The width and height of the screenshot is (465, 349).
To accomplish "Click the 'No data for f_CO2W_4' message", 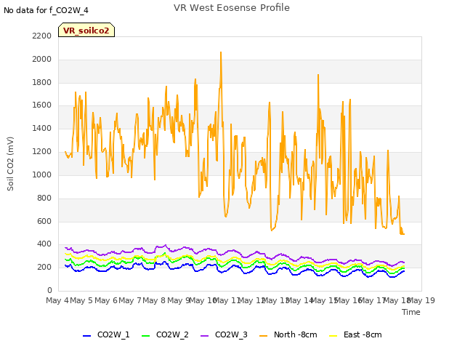I will [x=46, y=10].
